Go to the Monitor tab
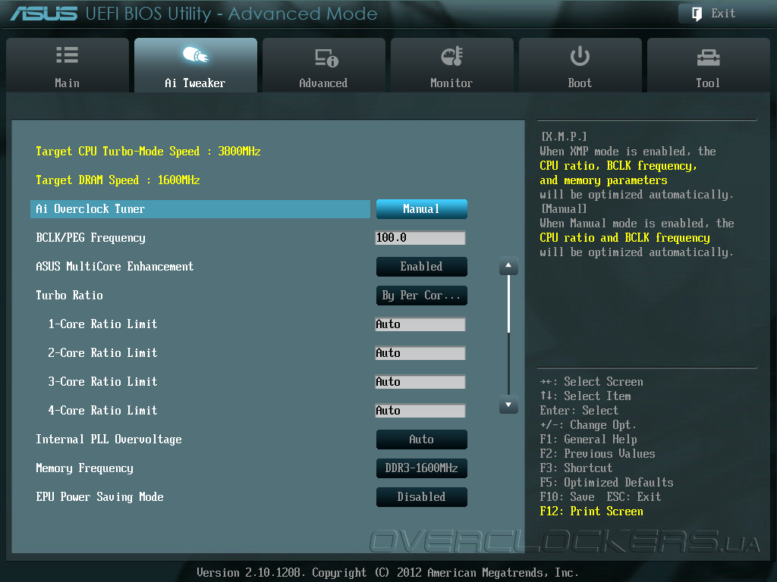This screenshot has height=582, width=777. coord(452,65)
